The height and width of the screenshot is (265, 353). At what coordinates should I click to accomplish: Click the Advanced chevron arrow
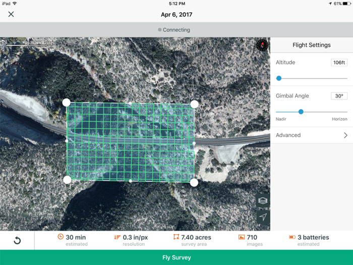pyautogui.click(x=345, y=135)
